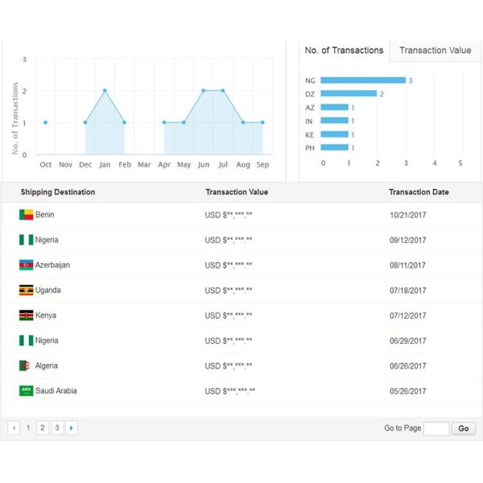The image size is (483, 483).
Task: Click the previous page arrow
Action: 14,428
